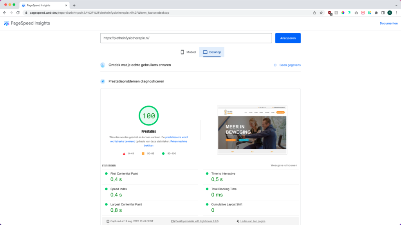The height and width of the screenshot is (225, 401).
Task: Bookmark this page with the star icon
Action: [x=321, y=12]
